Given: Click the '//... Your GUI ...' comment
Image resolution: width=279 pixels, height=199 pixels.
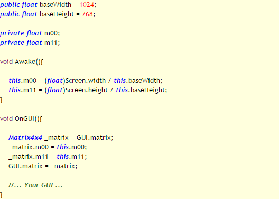Looking at the screenshot, I should point(35,185).
